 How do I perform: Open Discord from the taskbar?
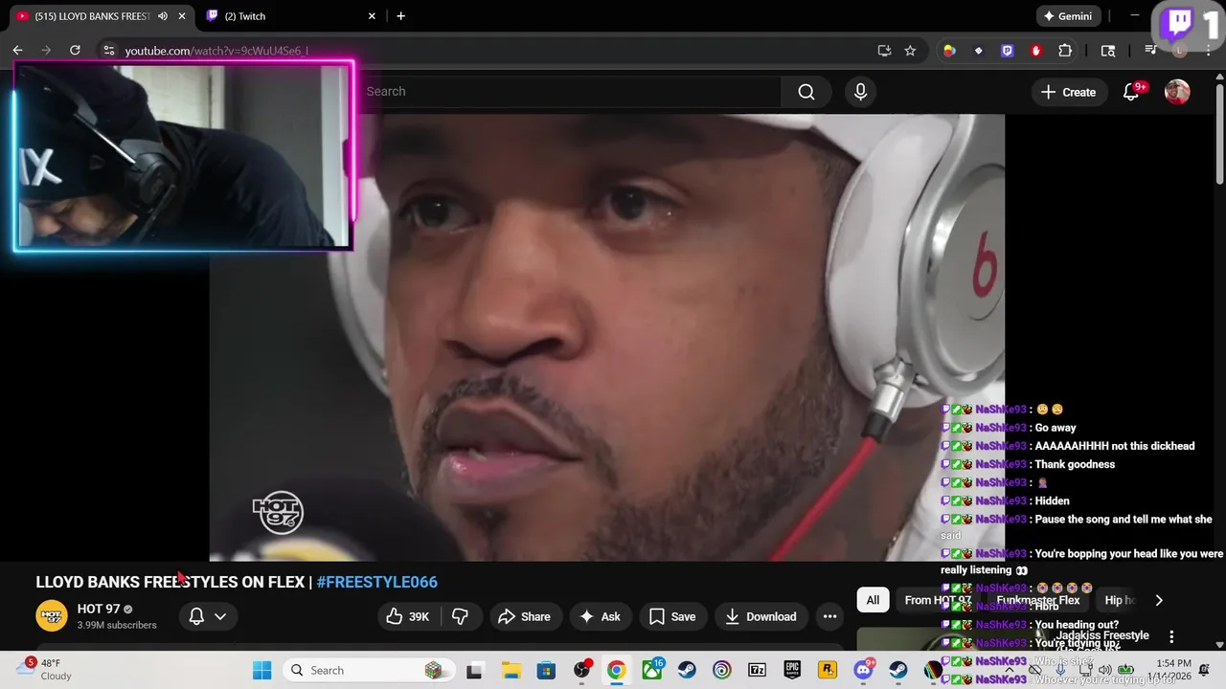tap(863, 670)
